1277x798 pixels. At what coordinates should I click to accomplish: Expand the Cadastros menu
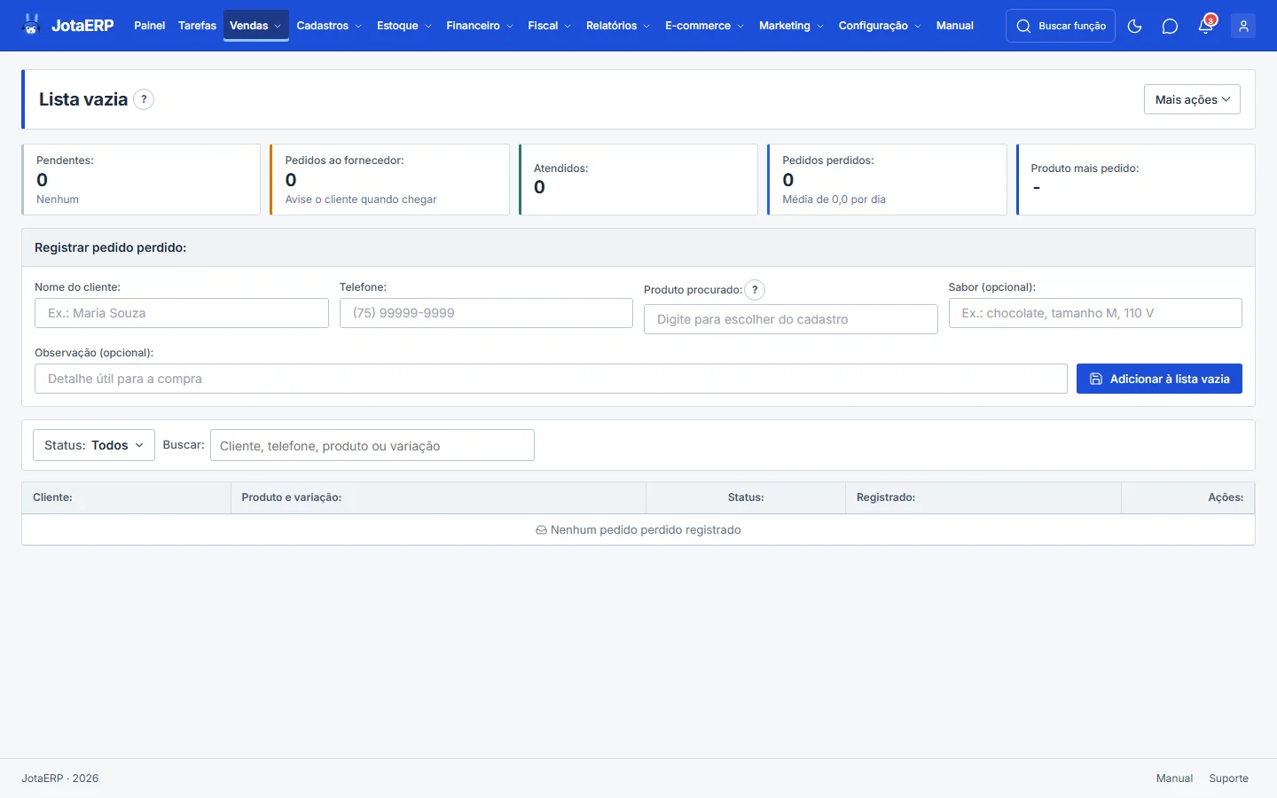tap(329, 26)
